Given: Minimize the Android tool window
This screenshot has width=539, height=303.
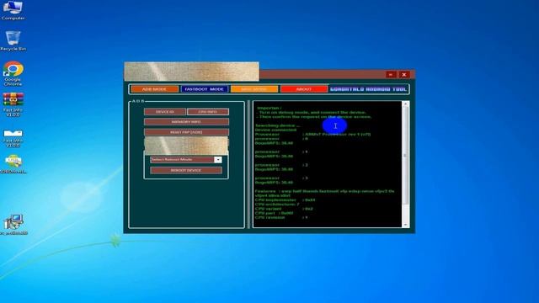Looking at the screenshot, I should click(x=391, y=74).
